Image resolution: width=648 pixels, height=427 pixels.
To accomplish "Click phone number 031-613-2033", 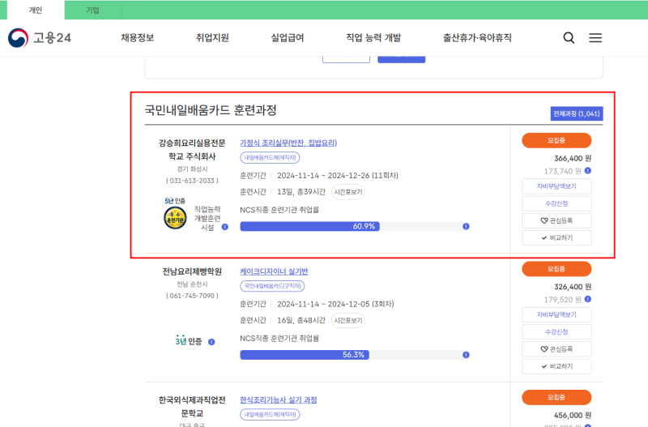I will pyautogui.click(x=192, y=181).
